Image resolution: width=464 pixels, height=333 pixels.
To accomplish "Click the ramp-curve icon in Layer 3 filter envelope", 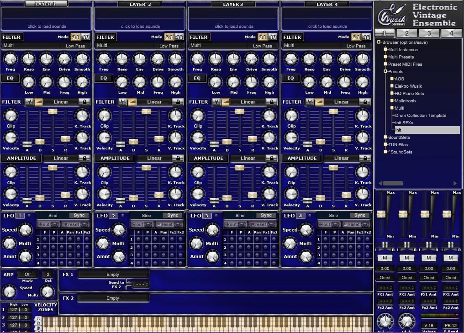I will point(226,102).
